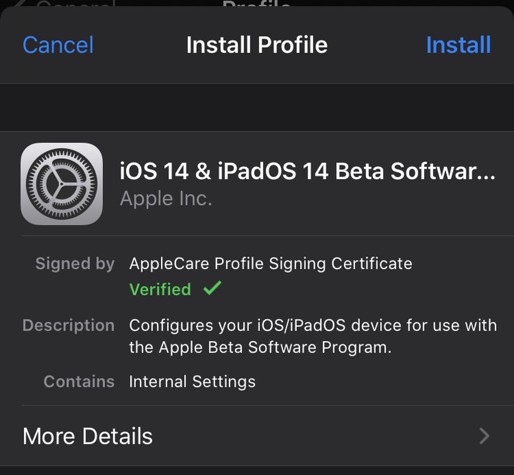514x475 pixels.
Task: Click the green Verified status text
Action: (160, 289)
